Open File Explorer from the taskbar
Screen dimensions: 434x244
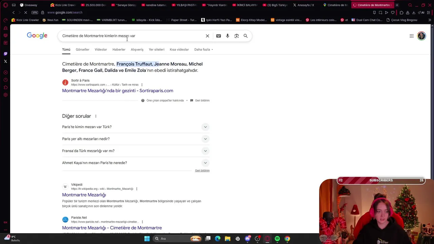click(228, 239)
